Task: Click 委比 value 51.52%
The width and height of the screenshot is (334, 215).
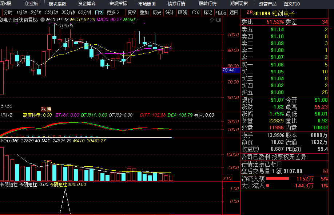Action: 275,22
